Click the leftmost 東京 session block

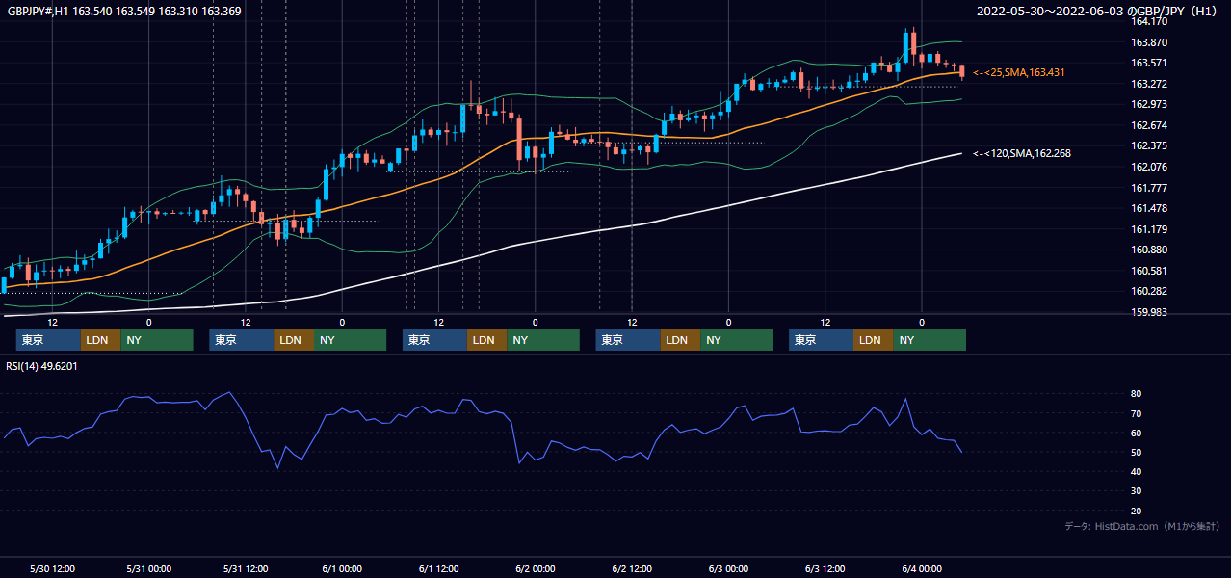point(48,340)
